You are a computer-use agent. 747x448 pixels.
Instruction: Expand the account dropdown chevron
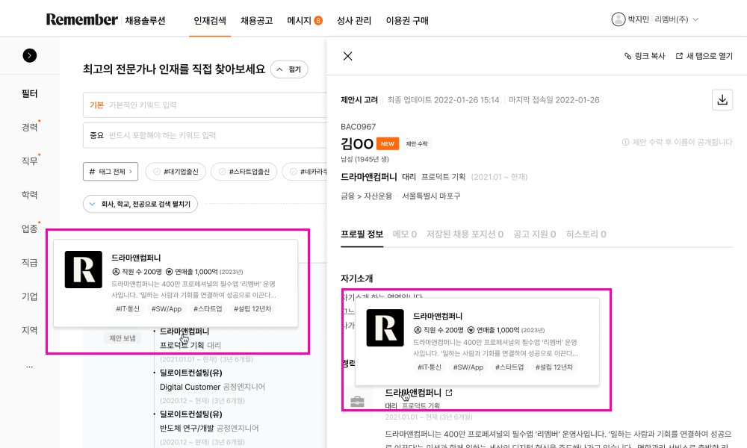pos(695,19)
